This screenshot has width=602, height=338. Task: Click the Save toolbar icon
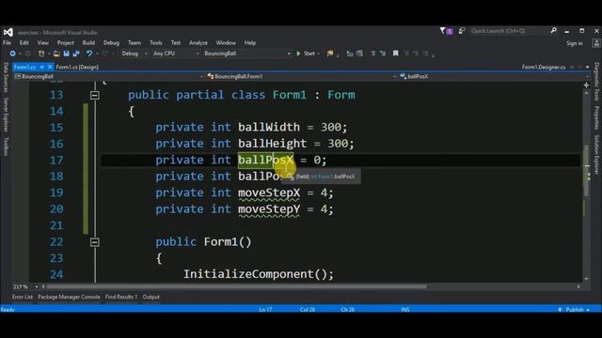67,54
